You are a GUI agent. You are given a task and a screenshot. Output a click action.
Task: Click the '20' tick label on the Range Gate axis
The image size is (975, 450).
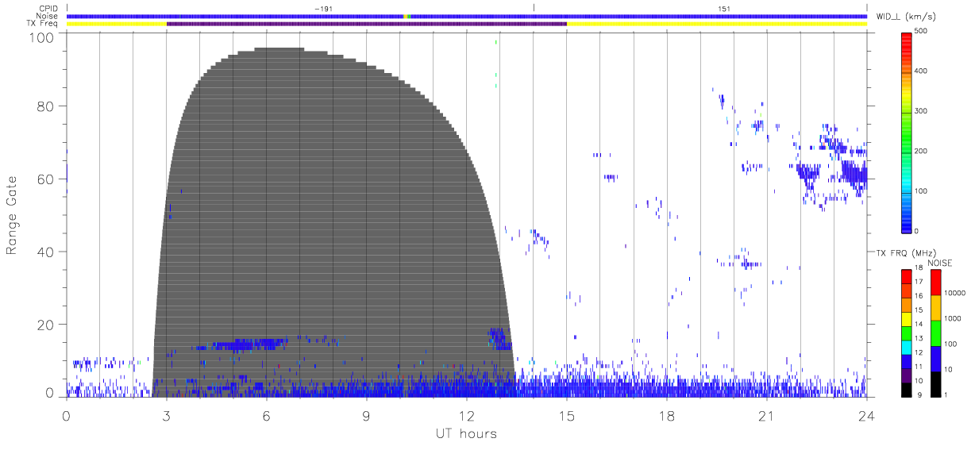coord(45,325)
